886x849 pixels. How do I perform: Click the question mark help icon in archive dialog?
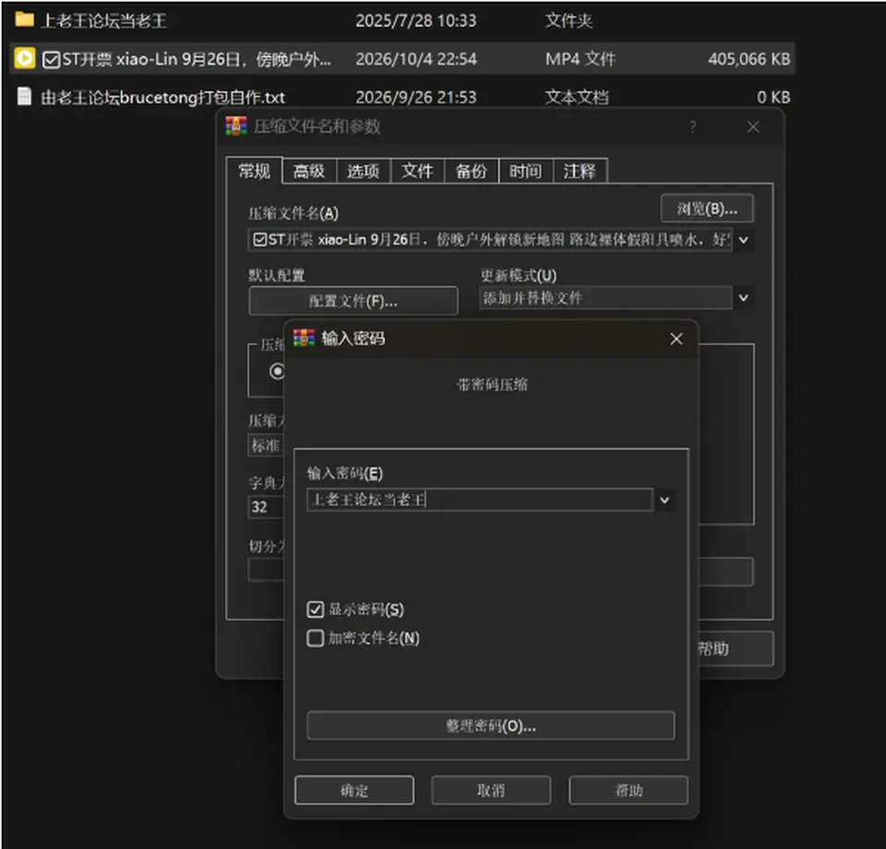(693, 126)
